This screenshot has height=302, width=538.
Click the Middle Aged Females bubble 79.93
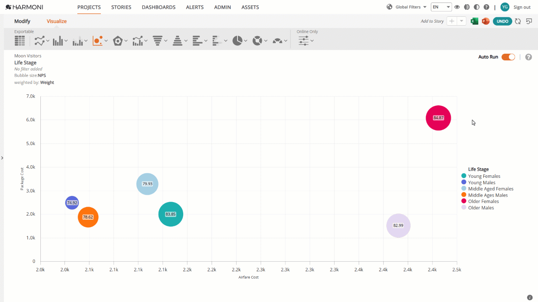tap(148, 184)
